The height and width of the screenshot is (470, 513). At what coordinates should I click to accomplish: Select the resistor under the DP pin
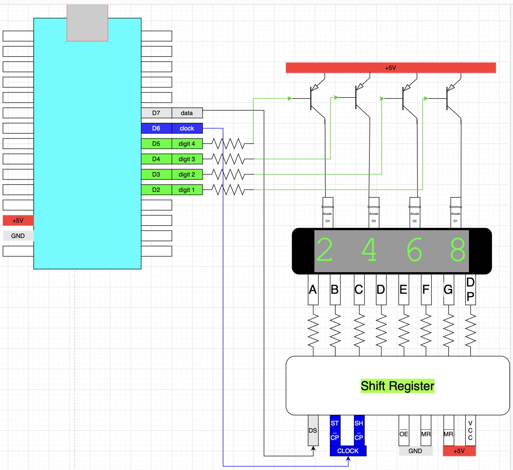click(471, 331)
